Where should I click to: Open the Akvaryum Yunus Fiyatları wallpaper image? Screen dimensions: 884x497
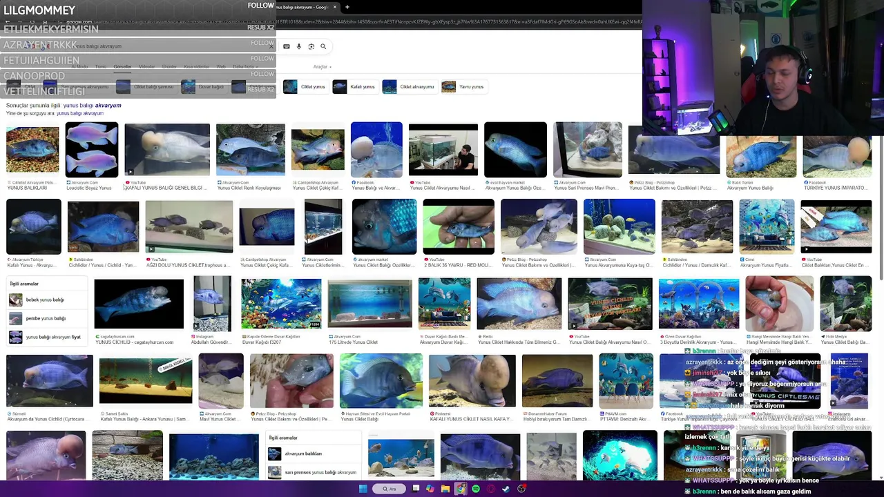767,227
